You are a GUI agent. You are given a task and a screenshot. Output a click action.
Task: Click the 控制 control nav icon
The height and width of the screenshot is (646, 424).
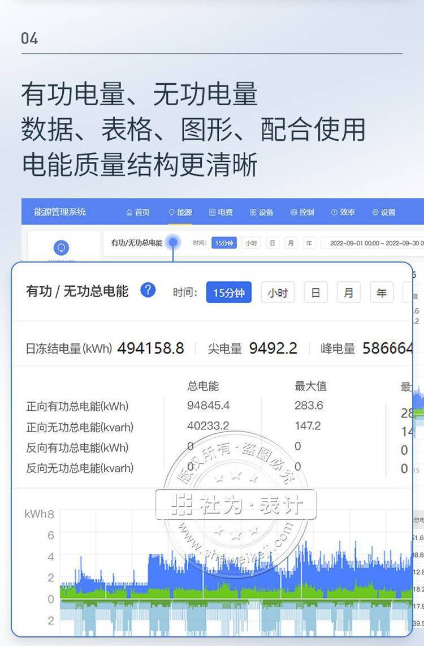click(x=293, y=213)
